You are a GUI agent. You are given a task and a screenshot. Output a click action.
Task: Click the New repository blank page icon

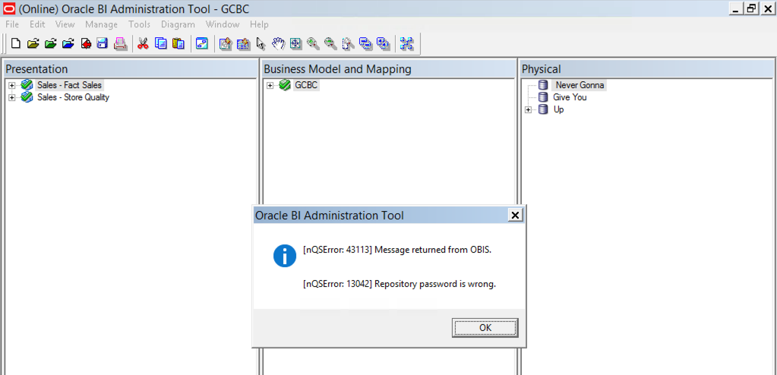coord(16,43)
